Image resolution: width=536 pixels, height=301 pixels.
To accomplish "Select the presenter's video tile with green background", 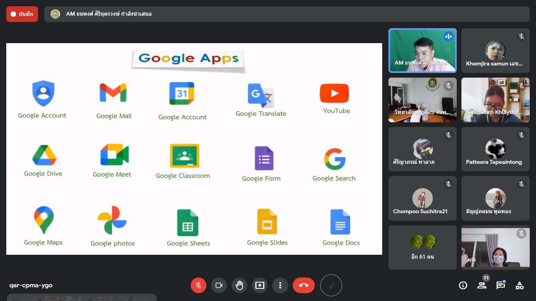I will point(422,51).
